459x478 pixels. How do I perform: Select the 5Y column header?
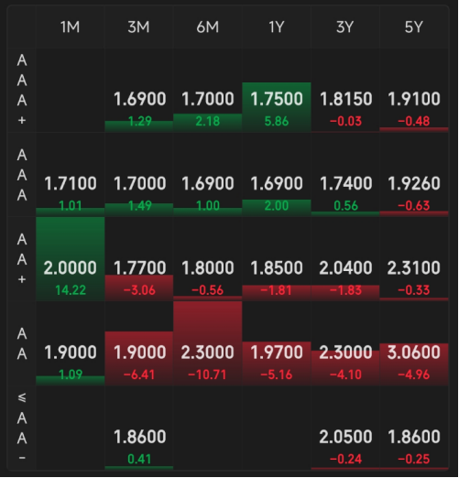(x=414, y=27)
